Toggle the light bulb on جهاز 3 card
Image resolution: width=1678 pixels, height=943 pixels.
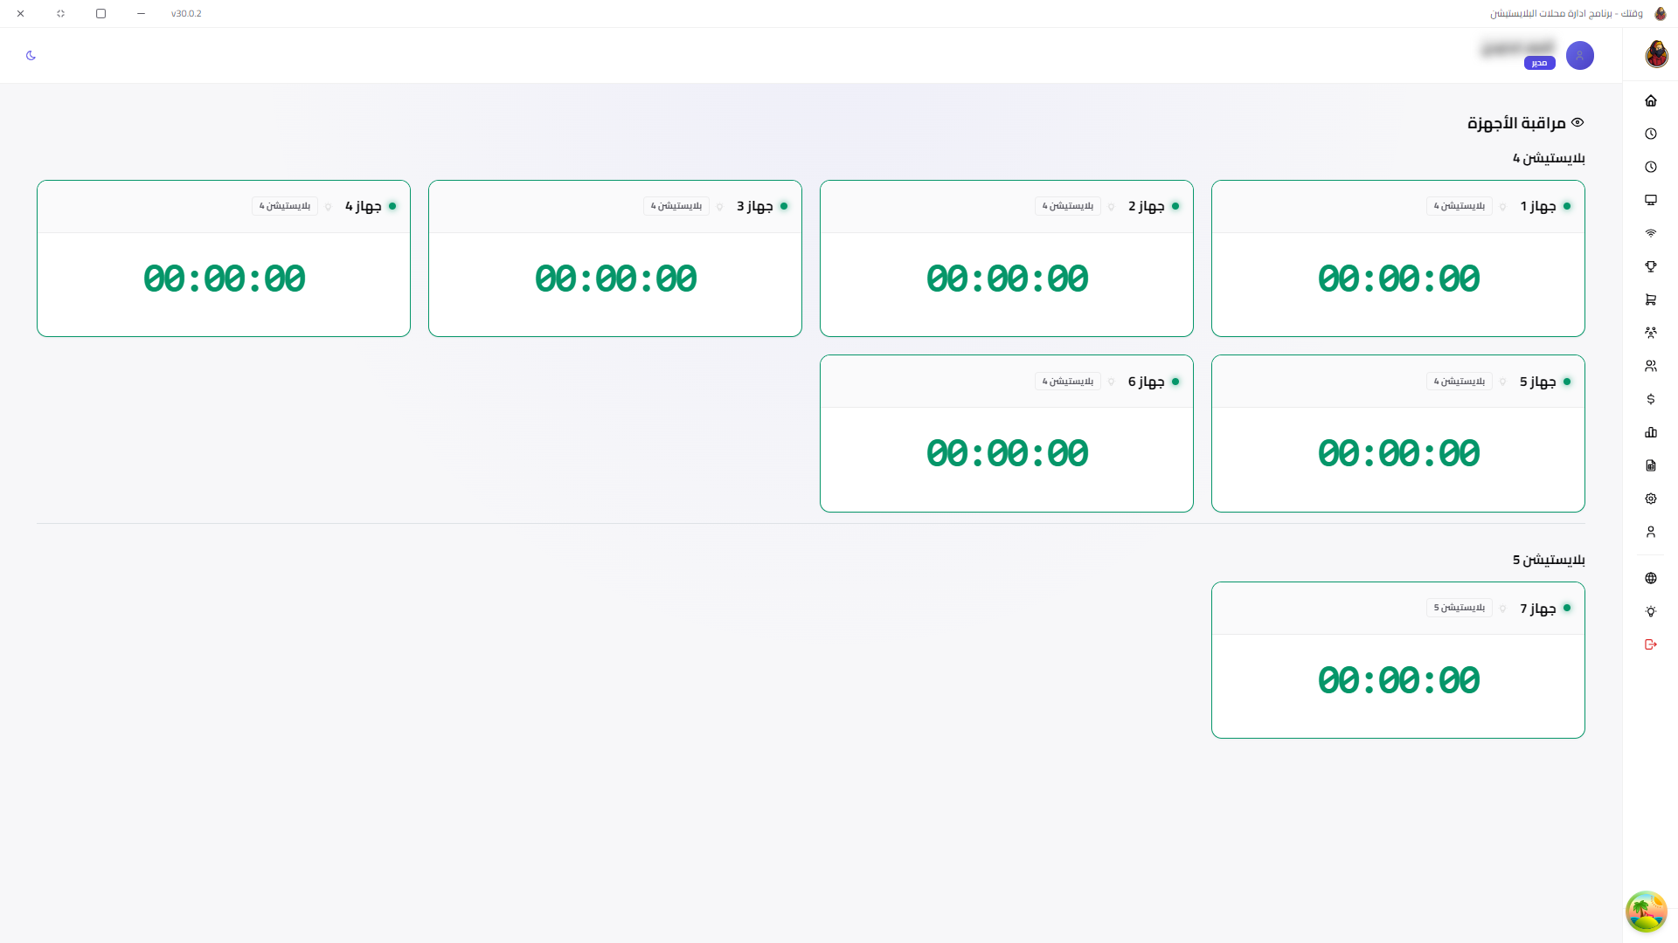[720, 207]
